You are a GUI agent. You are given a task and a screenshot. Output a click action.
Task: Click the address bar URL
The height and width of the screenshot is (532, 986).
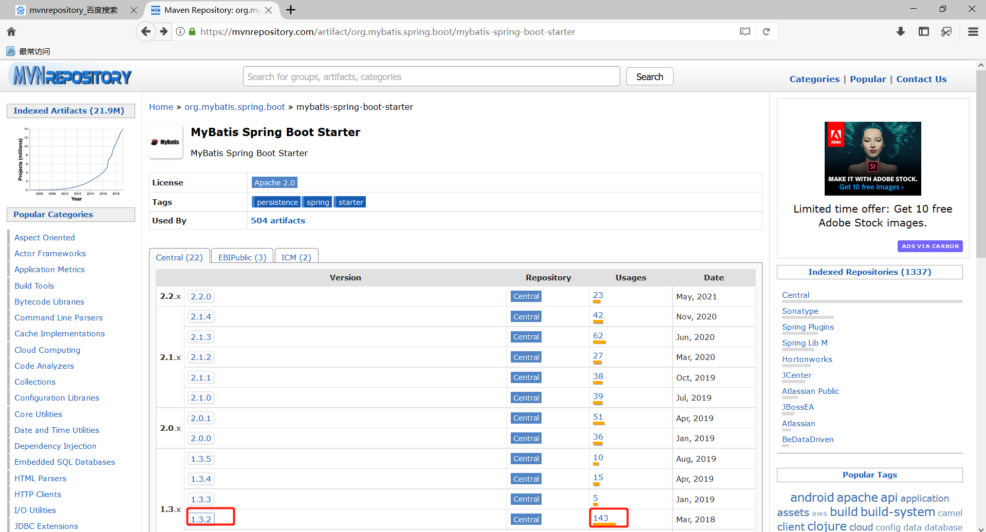(387, 32)
